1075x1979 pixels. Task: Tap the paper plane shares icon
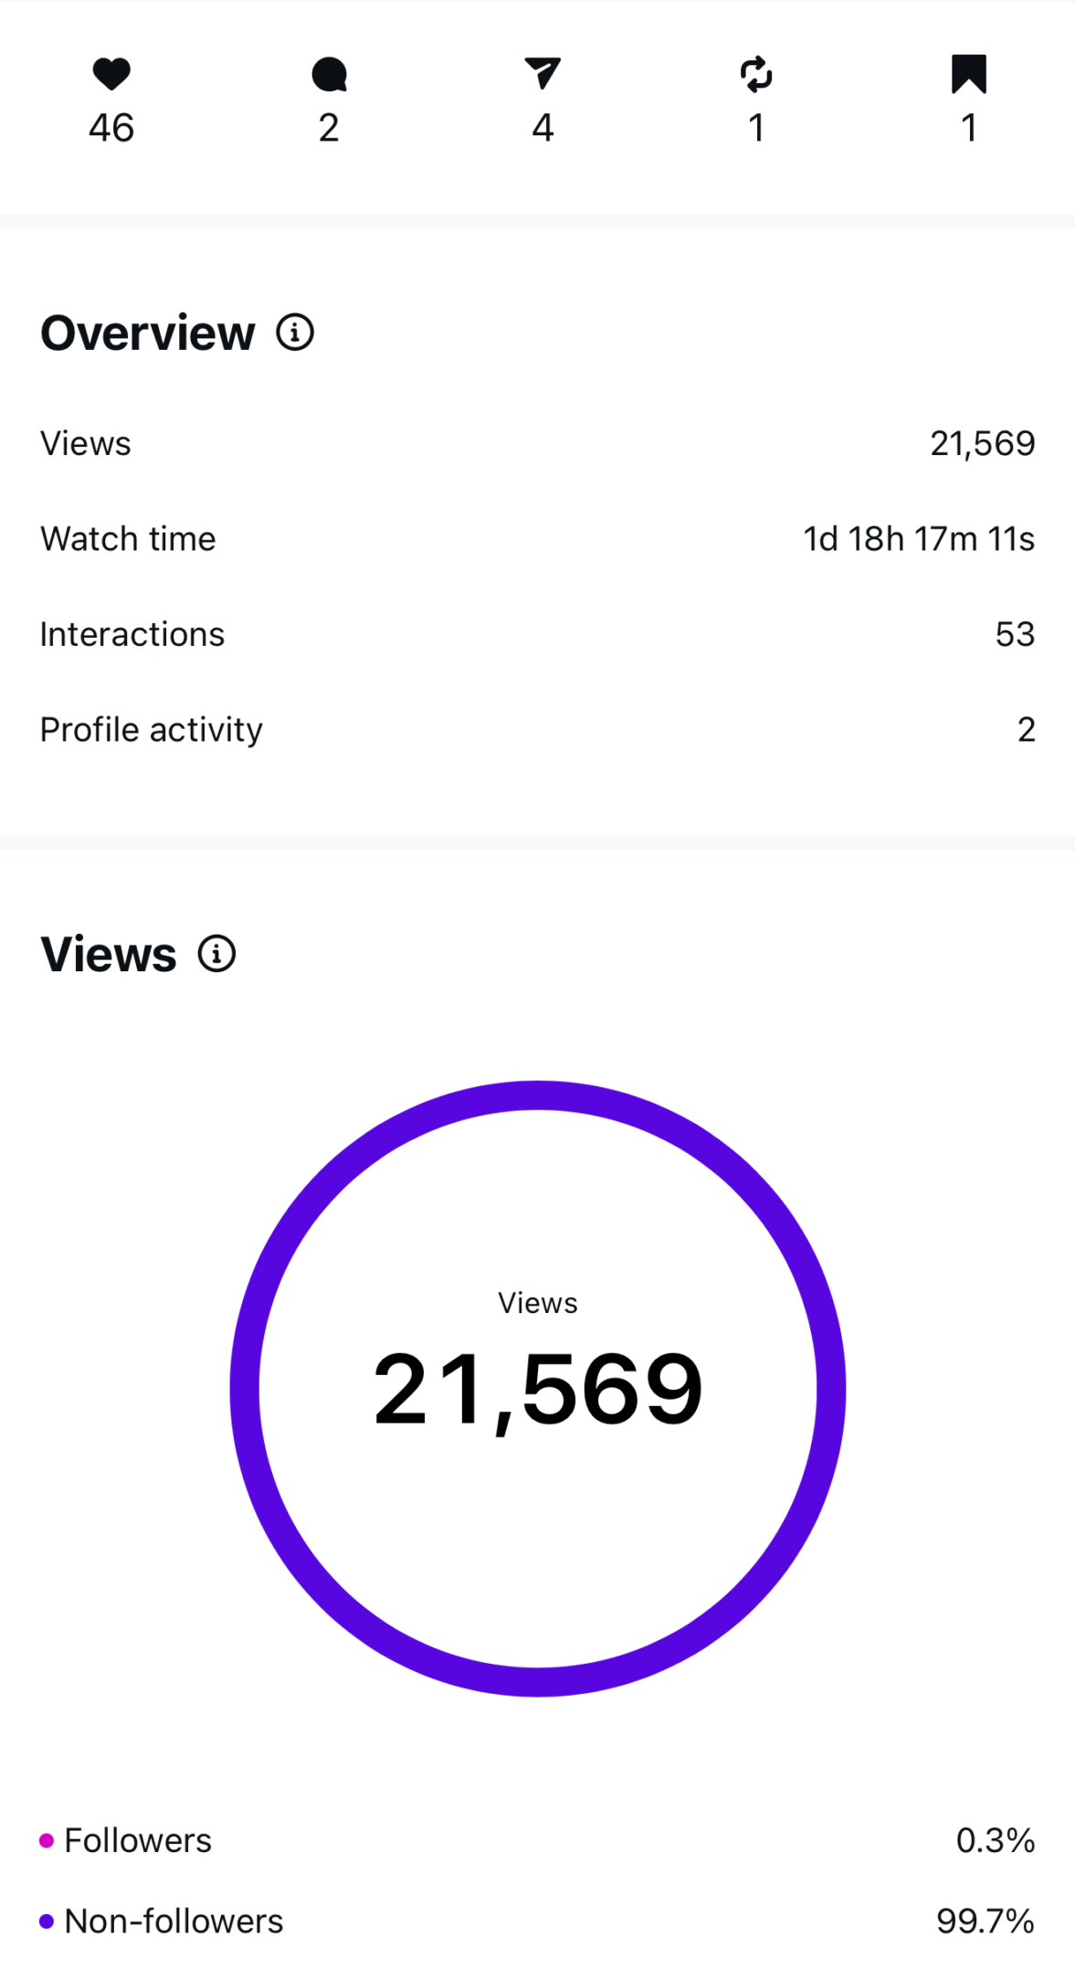coord(543,74)
